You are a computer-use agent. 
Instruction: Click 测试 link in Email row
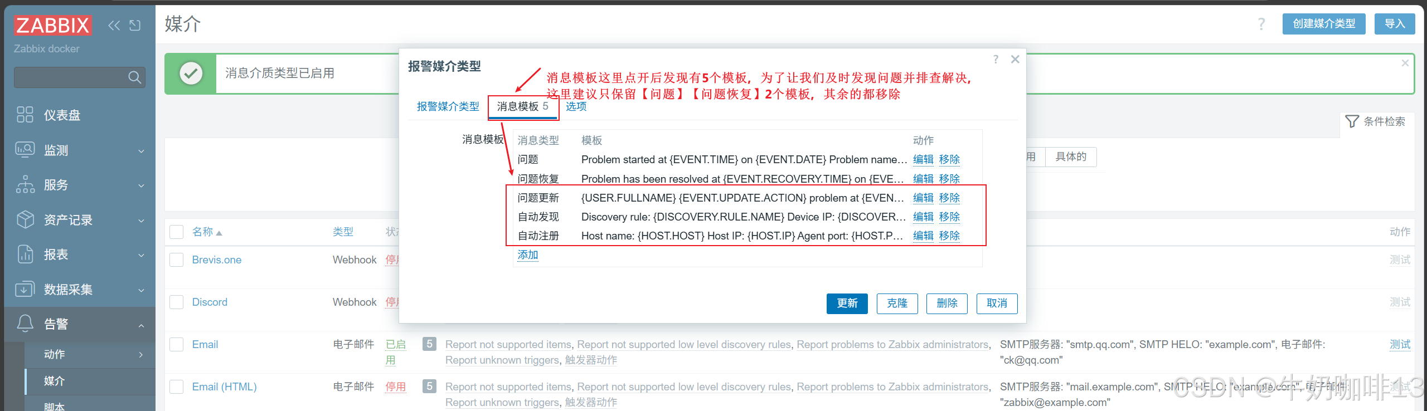[x=1400, y=344]
